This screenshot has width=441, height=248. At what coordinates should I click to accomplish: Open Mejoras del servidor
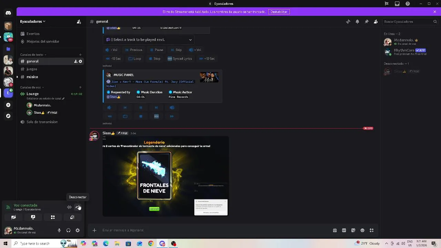click(x=51, y=41)
